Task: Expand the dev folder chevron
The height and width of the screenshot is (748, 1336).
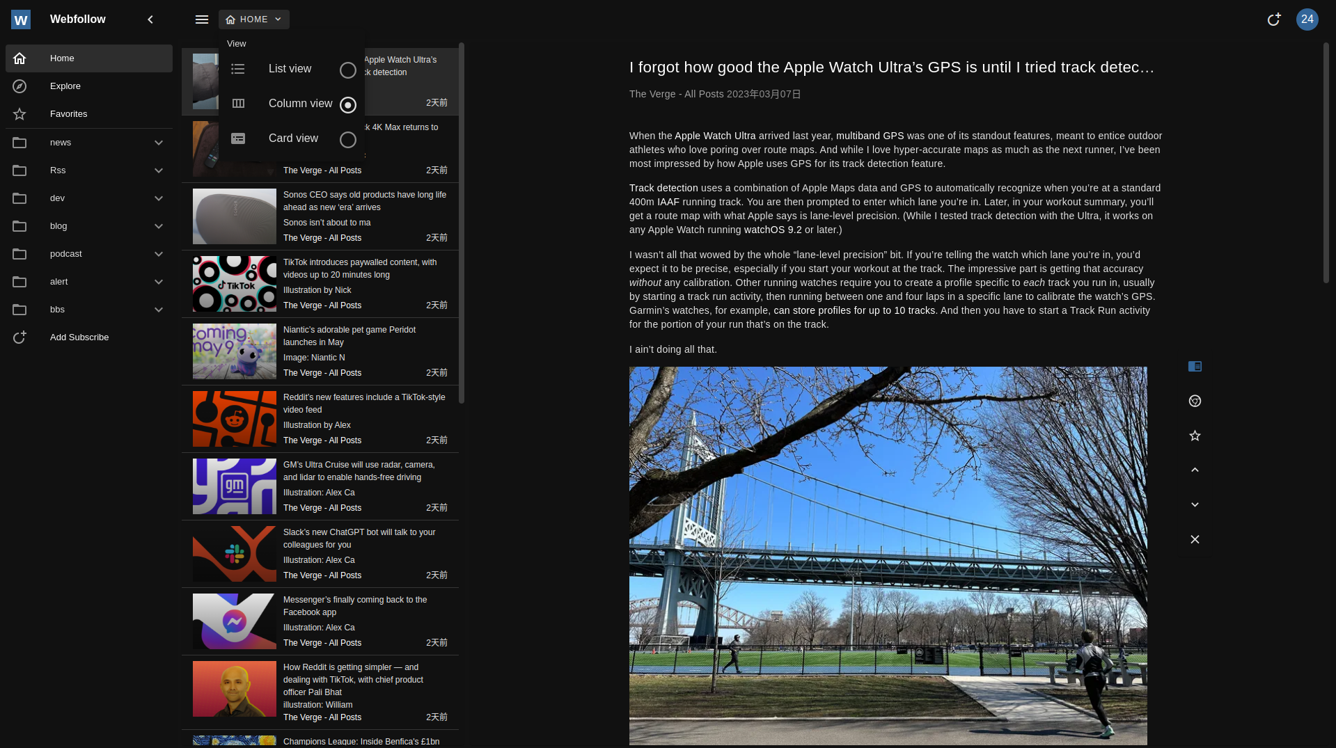Action: (x=159, y=198)
